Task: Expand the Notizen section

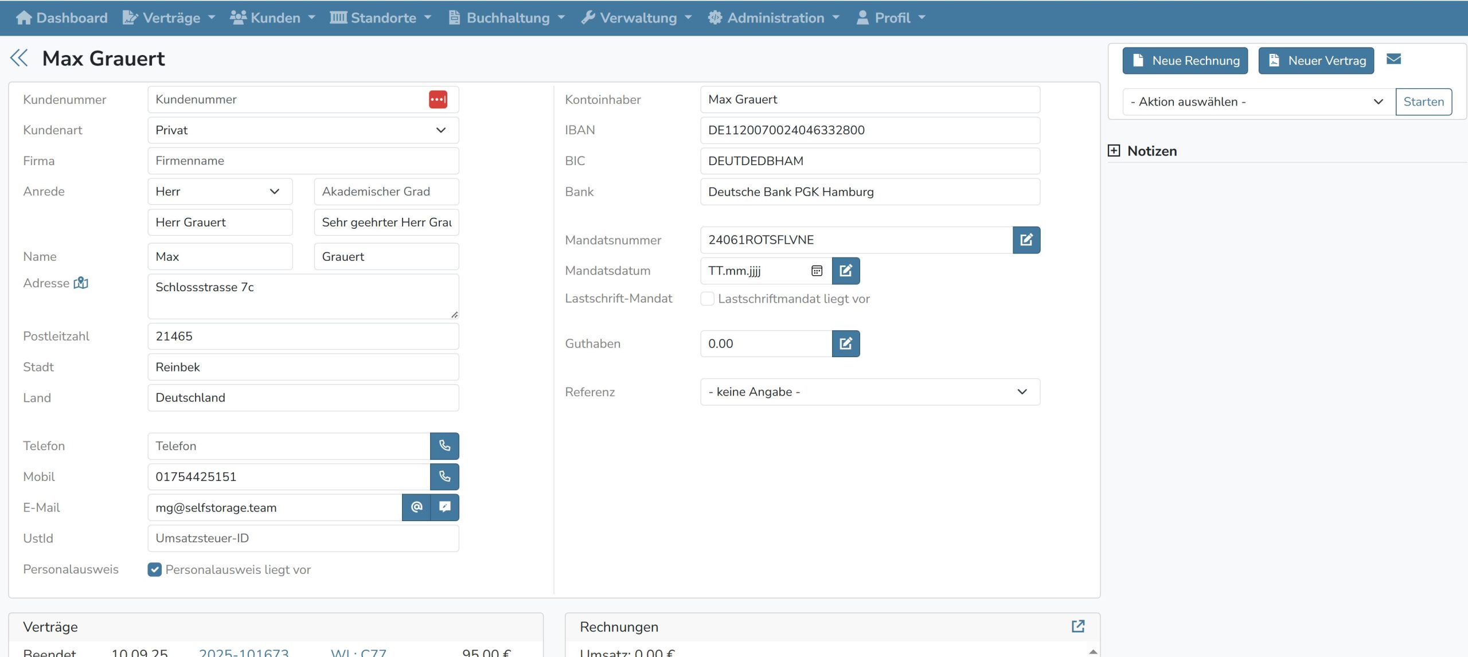Action: [1114, 151]
